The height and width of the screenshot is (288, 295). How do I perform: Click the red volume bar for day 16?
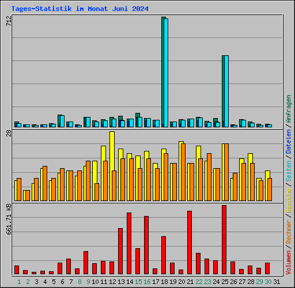[146, 245]
